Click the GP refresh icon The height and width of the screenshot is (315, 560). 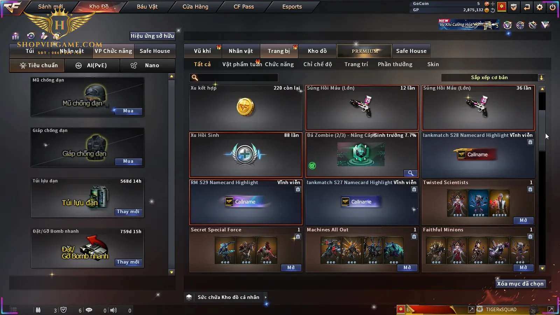493,10
